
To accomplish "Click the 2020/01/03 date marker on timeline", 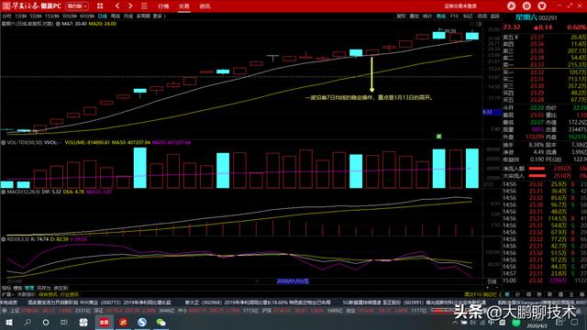I will tap(293, 281).
